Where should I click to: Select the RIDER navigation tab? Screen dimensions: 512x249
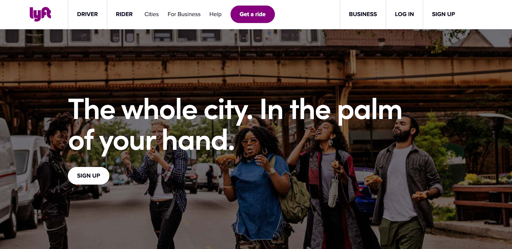click(124, 14)
